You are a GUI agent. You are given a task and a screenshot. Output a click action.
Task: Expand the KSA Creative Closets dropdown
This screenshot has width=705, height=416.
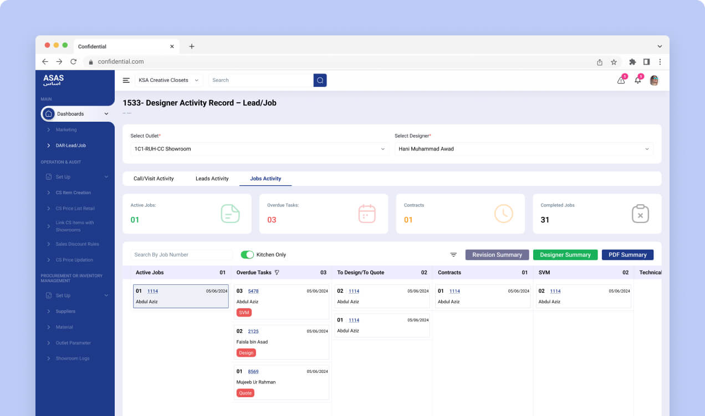click(169, 80)
